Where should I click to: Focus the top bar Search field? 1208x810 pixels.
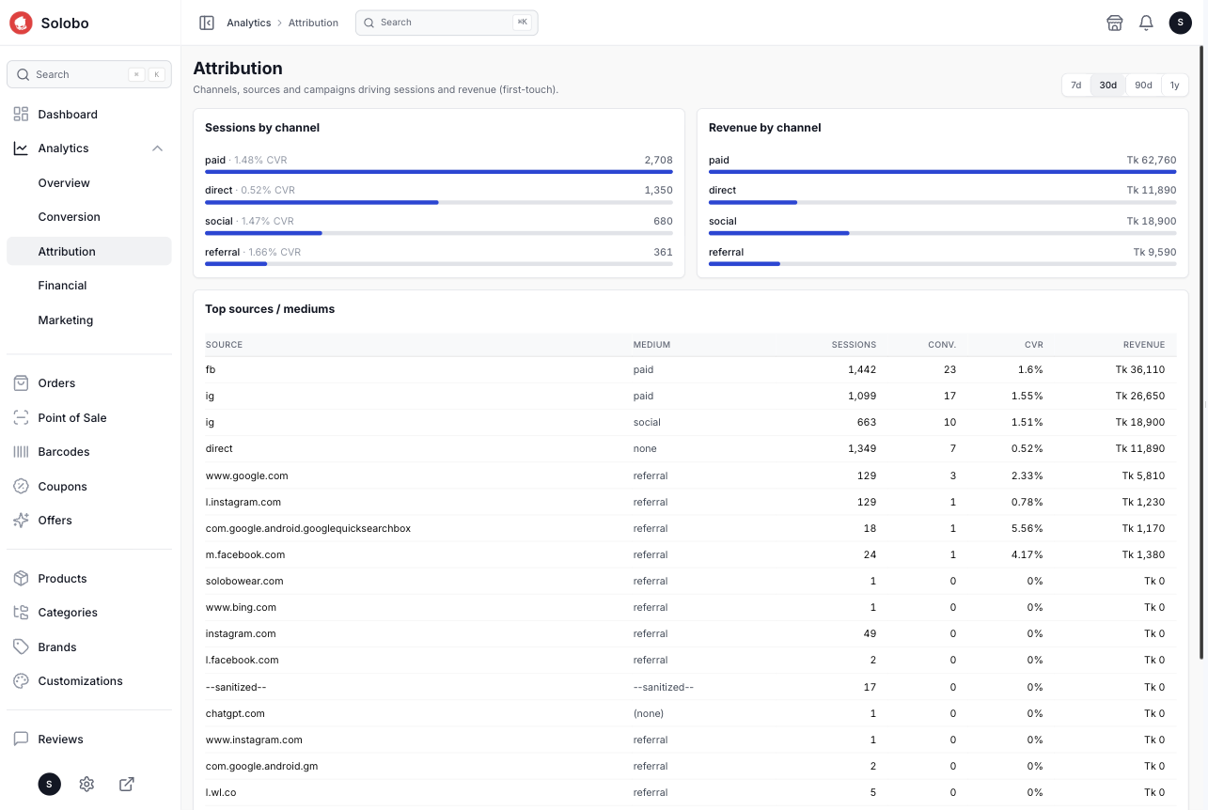coord(447,23)
